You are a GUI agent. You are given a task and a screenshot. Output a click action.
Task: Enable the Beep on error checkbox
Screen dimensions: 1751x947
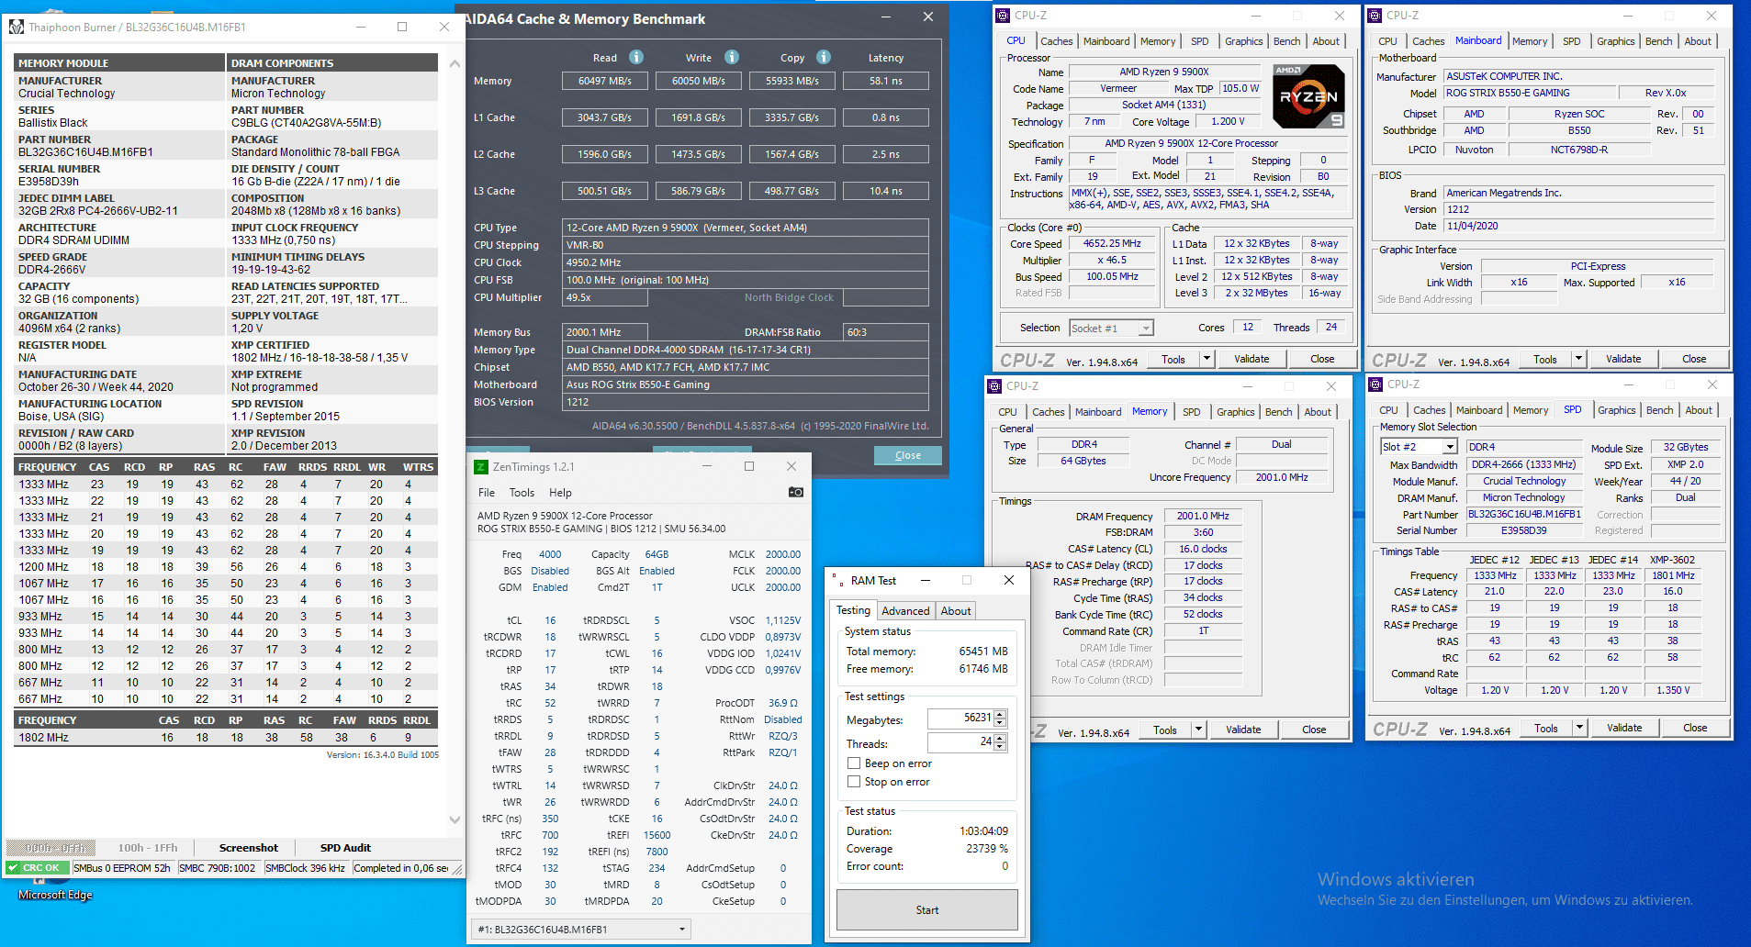pyautogui.click(x=854, y=763)
